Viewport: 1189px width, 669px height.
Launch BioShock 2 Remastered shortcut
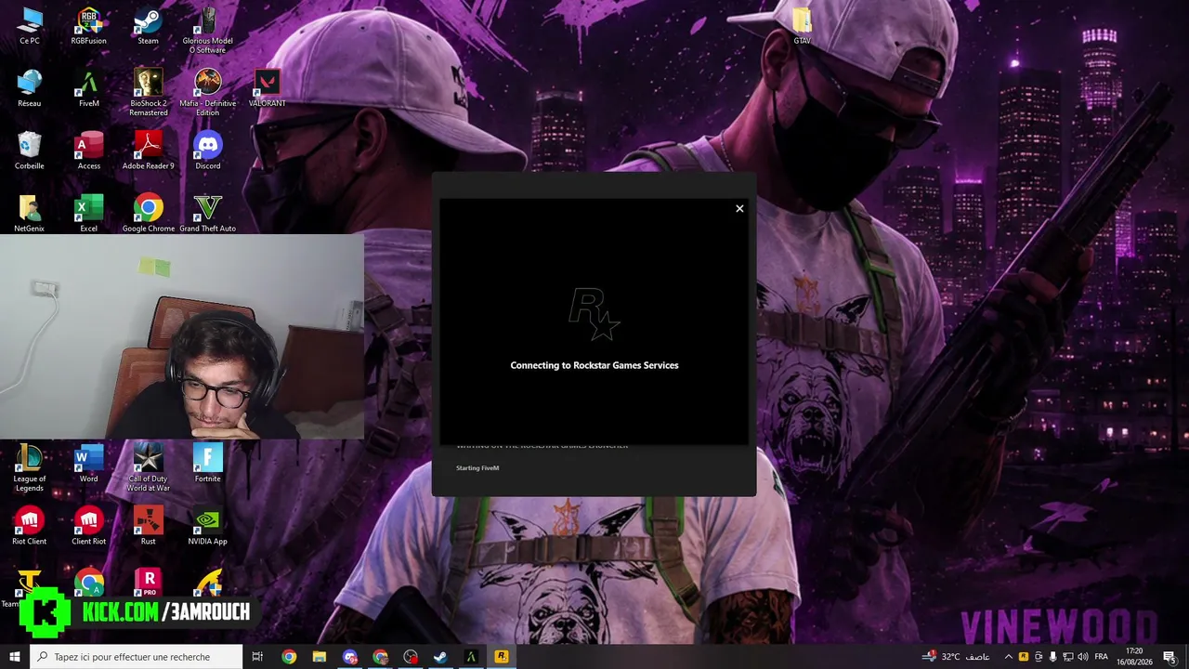coord(149,92)
